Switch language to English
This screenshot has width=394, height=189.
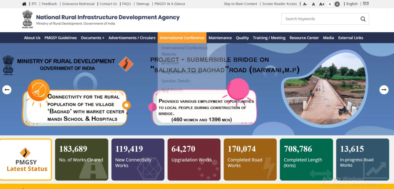[352, 4]
